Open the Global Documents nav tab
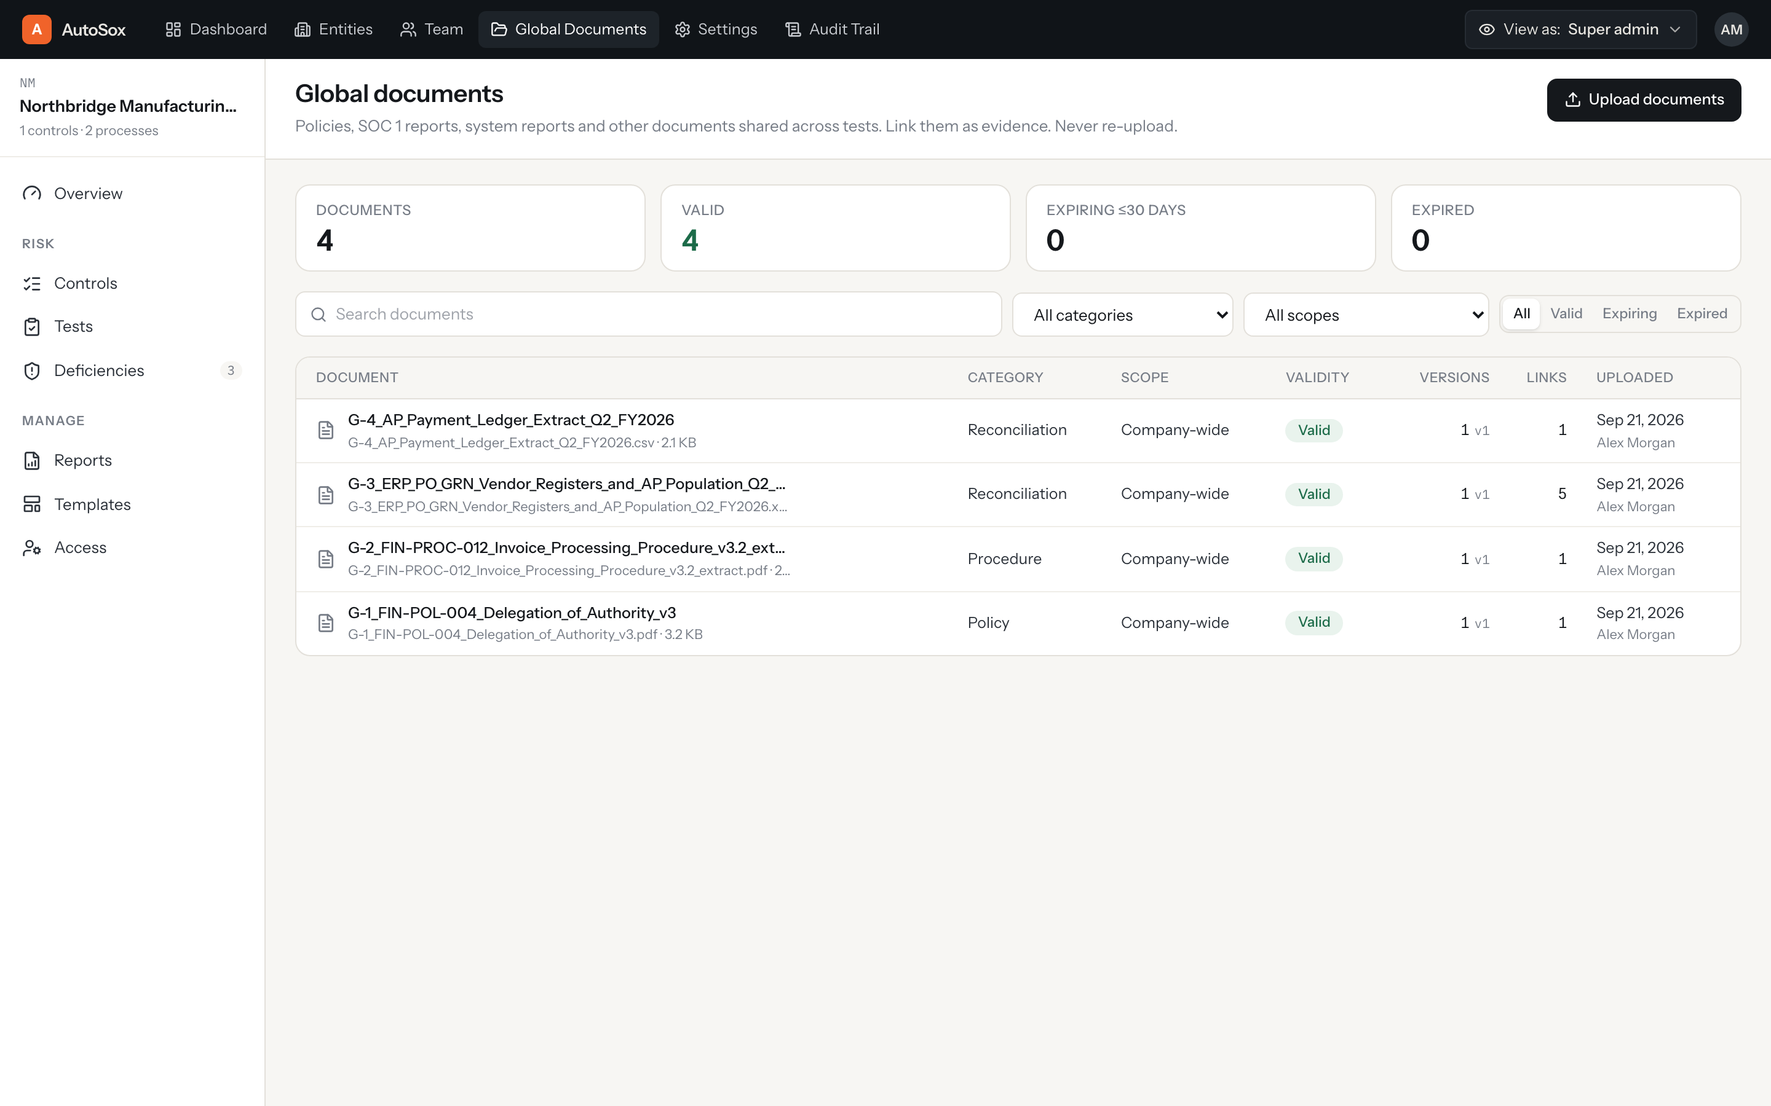This screenshot has width=1771, height=1106. tap(569, 29)
